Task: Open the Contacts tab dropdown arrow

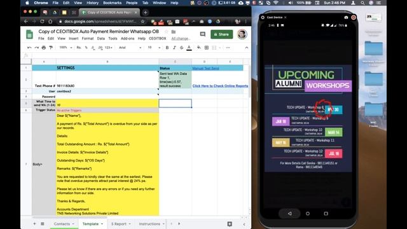Action: tap(73, 224)
